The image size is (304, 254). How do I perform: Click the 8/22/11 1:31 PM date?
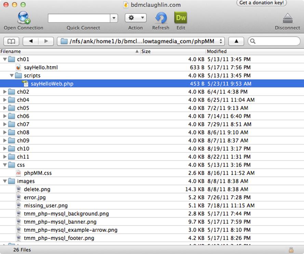click(x=229, y=157)
